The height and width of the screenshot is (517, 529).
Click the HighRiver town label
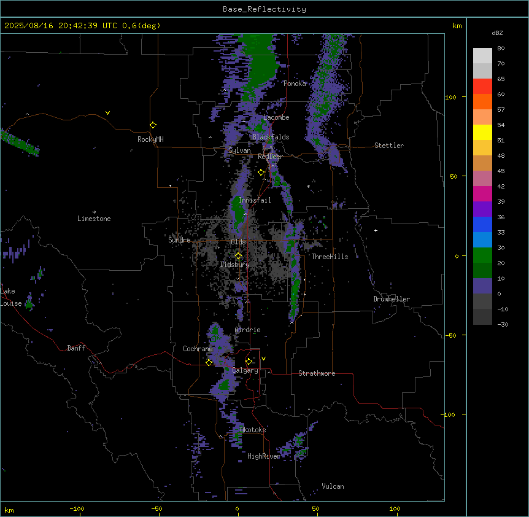264,456
